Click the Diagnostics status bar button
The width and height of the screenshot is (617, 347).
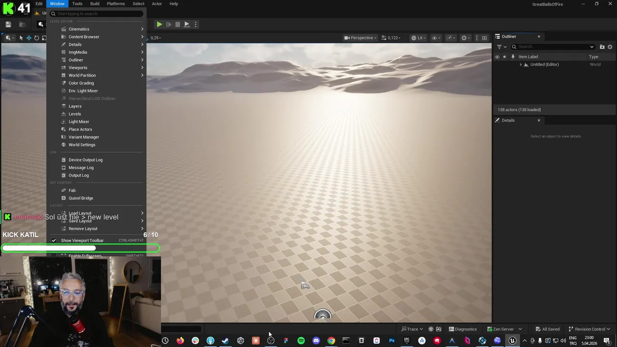click(x=462, y=329)
